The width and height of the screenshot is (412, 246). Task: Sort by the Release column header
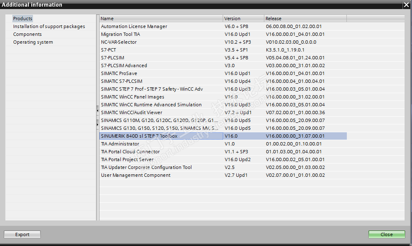coord(305,19)
